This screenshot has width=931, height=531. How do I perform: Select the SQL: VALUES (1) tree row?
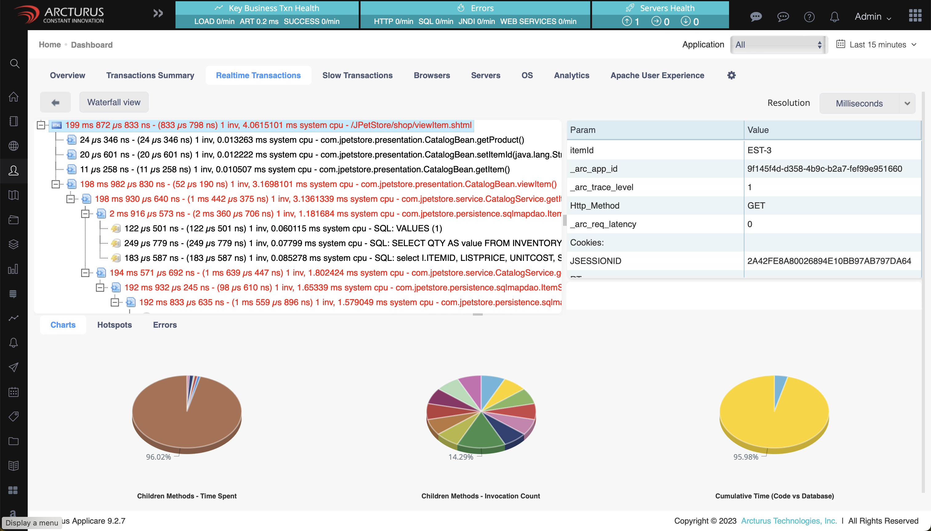pos(283,229)
